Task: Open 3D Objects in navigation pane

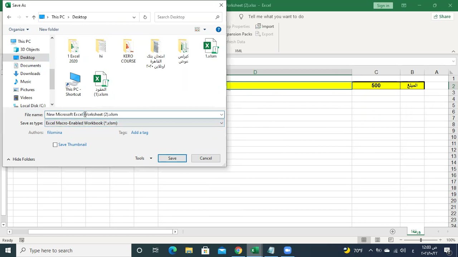Action: [30, 49]
